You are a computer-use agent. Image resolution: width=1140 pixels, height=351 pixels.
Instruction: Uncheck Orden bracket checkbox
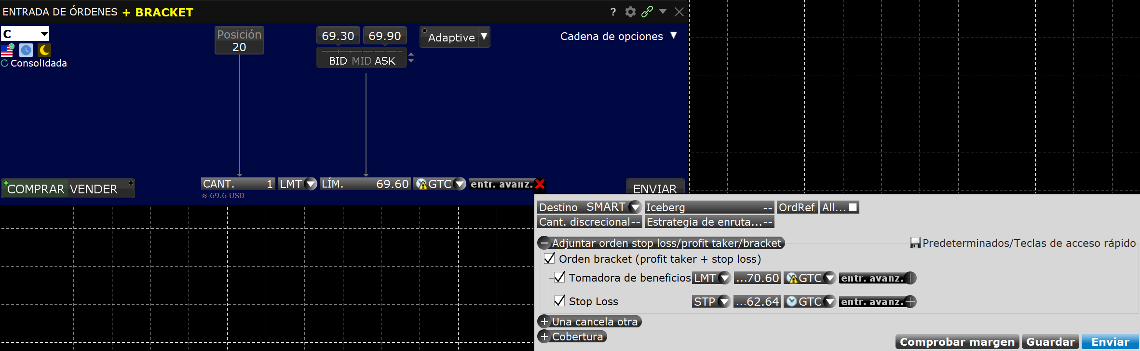[549, 259]
